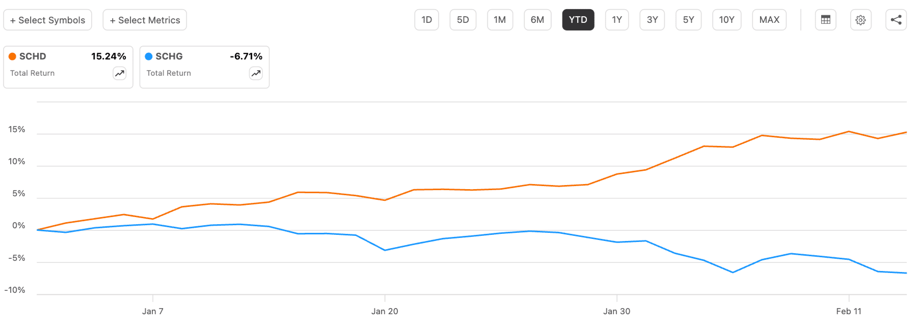923x331 pixels.
Task: Choose the 10Y time range
Action: (x=726, y=20)
